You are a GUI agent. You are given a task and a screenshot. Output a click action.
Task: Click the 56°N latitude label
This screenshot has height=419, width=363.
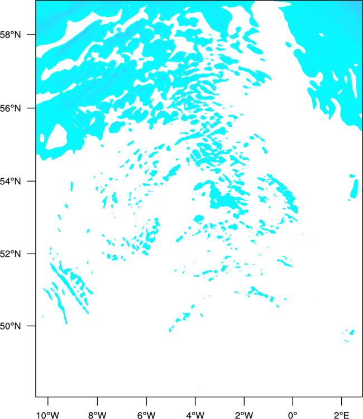10,108
